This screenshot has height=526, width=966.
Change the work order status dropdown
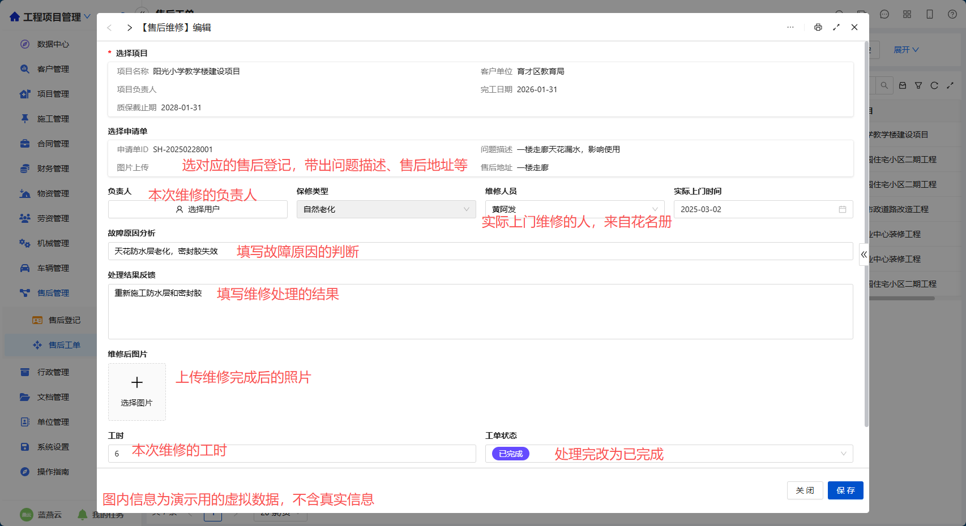pos(669,454)
